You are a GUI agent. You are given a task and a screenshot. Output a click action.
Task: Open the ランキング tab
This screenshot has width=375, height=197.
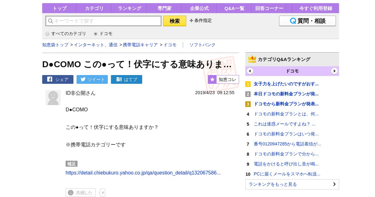coord(129,8)
